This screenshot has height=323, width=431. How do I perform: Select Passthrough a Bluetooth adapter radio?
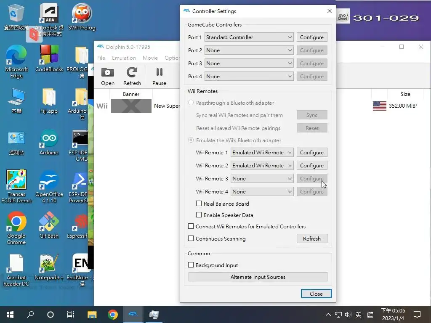coord(191,103)
